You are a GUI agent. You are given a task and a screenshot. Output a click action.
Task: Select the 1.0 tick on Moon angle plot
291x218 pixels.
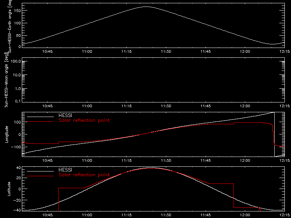click(18, 89)
